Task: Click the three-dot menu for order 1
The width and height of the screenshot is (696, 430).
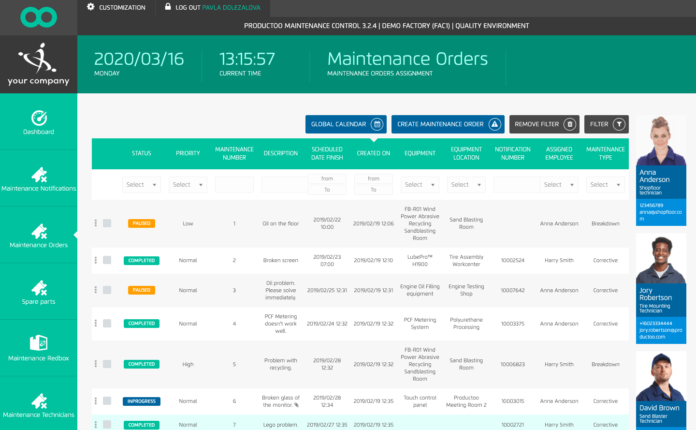Action: point(96,223)
